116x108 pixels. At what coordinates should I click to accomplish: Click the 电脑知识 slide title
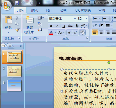[x=71, y=58]
